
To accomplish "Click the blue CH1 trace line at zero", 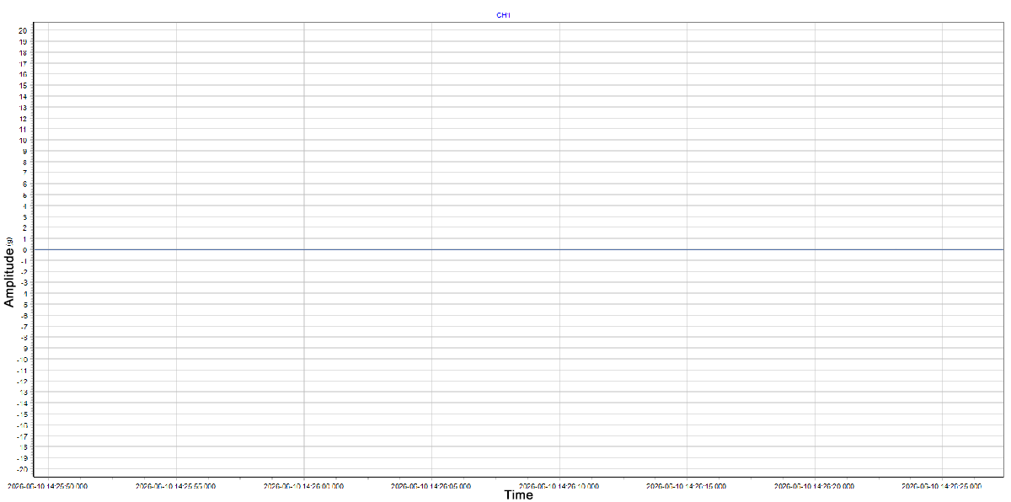I will (519, 249).
